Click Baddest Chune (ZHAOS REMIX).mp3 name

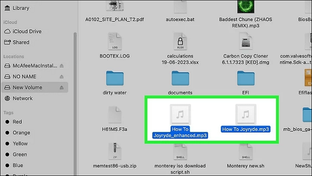246,23
